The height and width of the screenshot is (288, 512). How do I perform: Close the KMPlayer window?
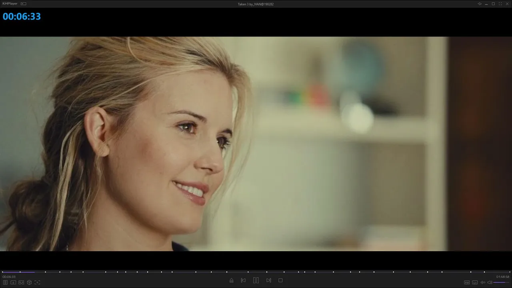point(507,4)
